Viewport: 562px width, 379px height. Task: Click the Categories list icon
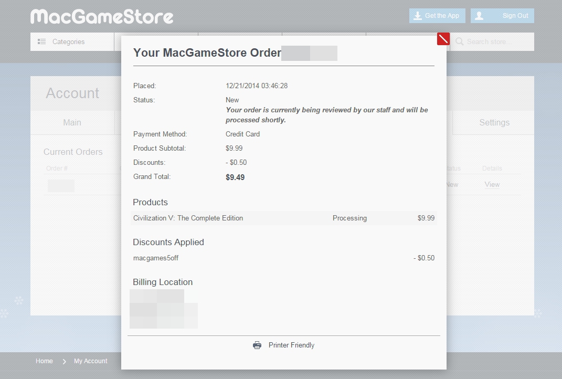pos(41,41)
